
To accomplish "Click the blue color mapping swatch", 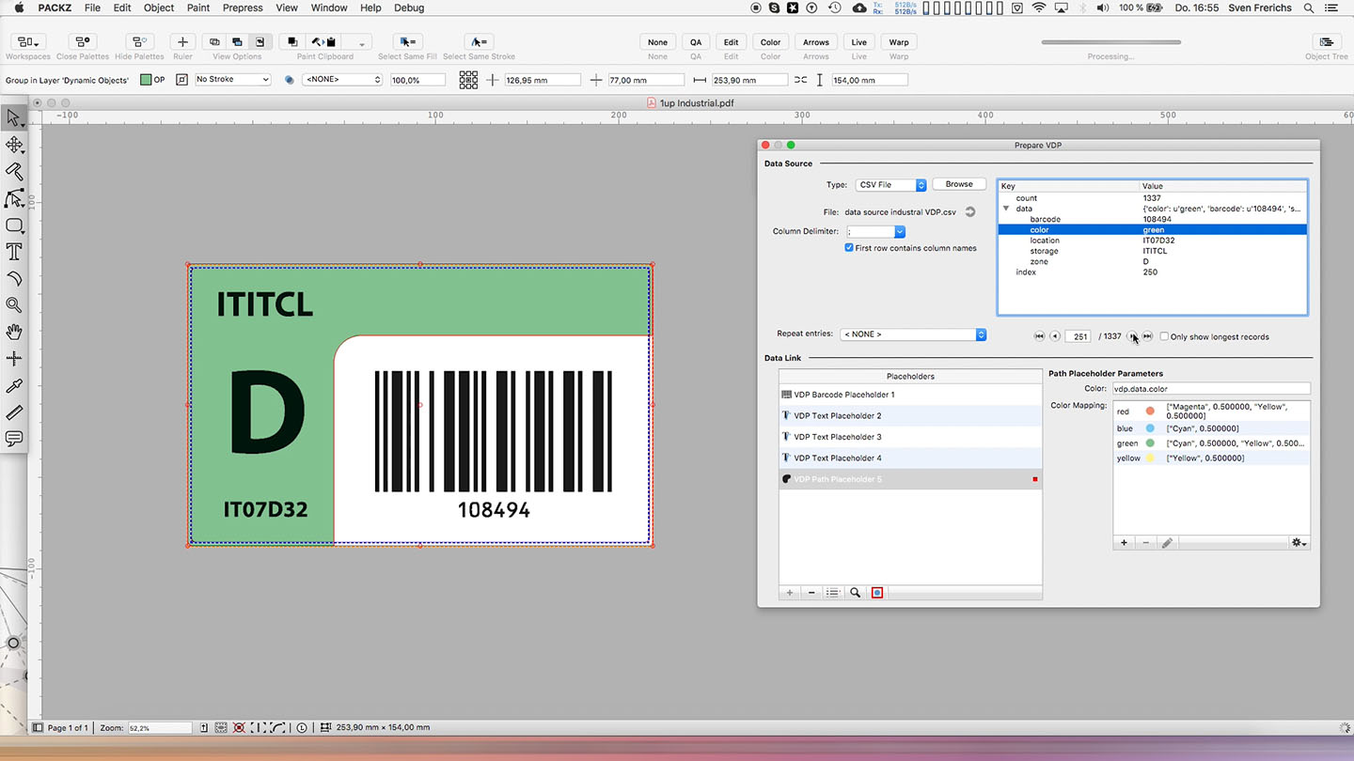I will 1150,428.
